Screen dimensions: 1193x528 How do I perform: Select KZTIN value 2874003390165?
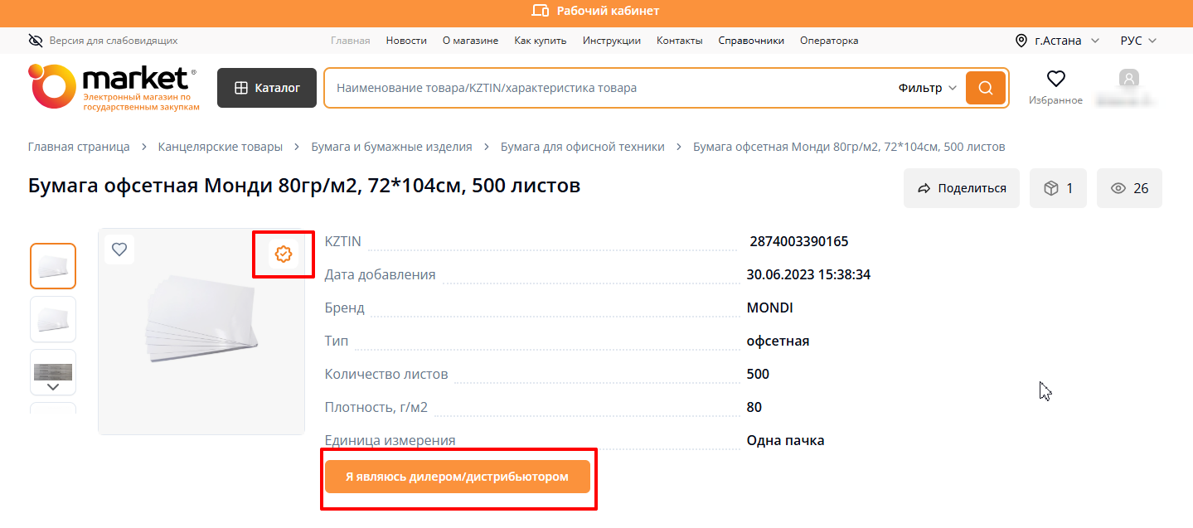tap(799, 242)
